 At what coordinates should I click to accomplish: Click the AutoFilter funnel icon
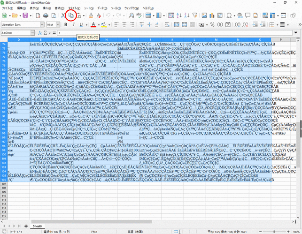[x=195, y=15]
